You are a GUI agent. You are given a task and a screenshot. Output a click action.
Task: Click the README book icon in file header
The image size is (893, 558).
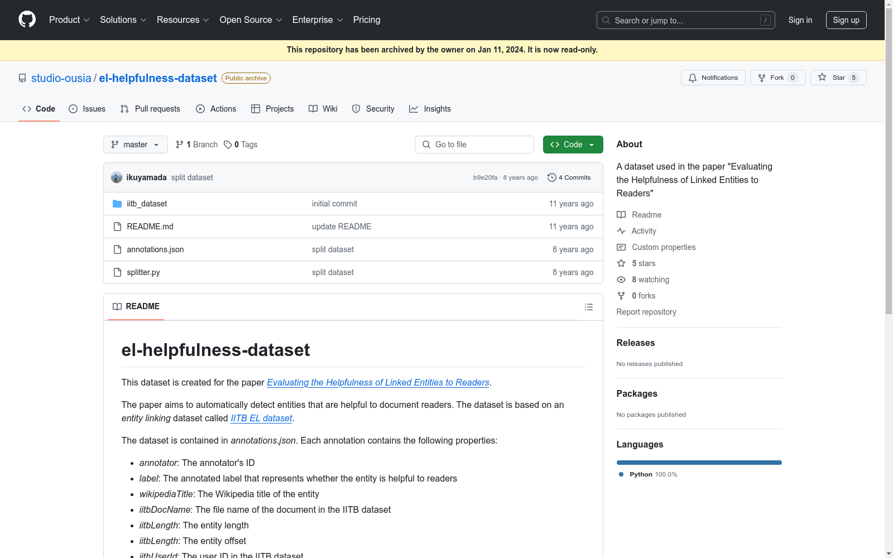click(117, 306)
